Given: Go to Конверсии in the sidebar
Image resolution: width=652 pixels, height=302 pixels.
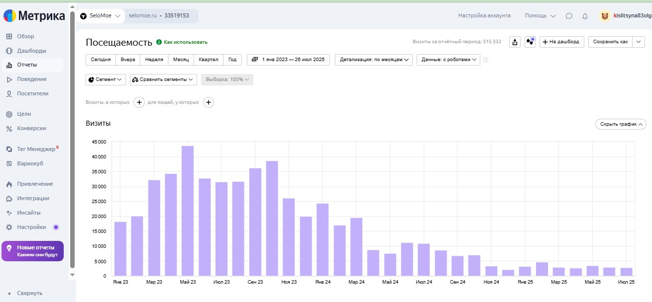Looking at the screenshot, I should click(x=31, y=128).
